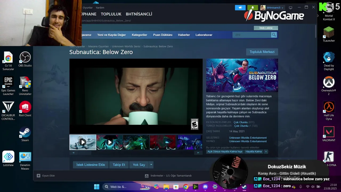Open Discord from taskbar
The width and height of the screenshot is (341, 192).
[x=205, y=187]
